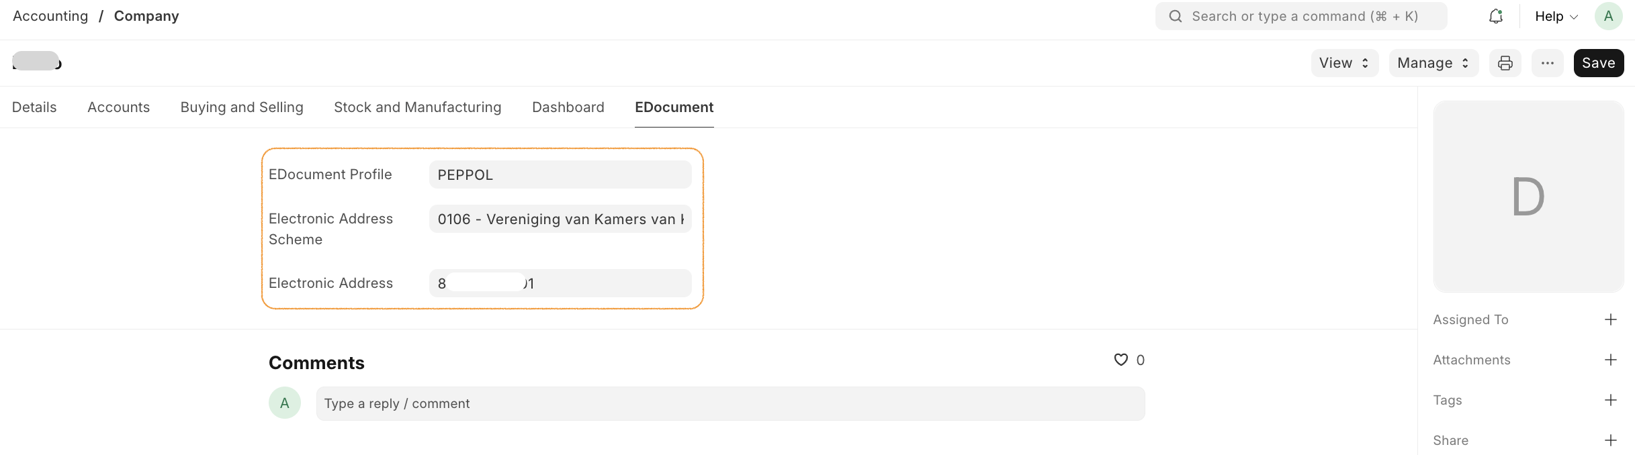The image size is (1635, 455).
Task: Open the Buying and Selling tab
Action: (x=242, y=107)
